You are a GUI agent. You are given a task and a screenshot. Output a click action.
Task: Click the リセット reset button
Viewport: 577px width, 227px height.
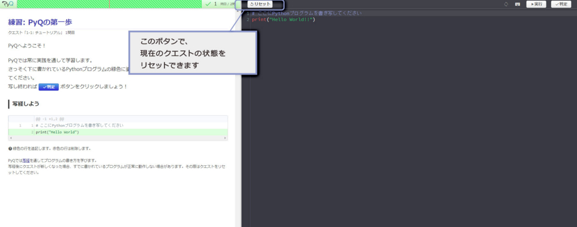pos(260,4)
